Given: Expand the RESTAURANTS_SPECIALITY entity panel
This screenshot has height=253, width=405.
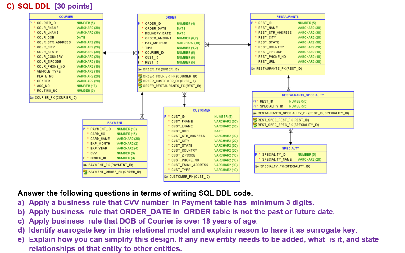Looking at the screenshot, I should (303, 95).
